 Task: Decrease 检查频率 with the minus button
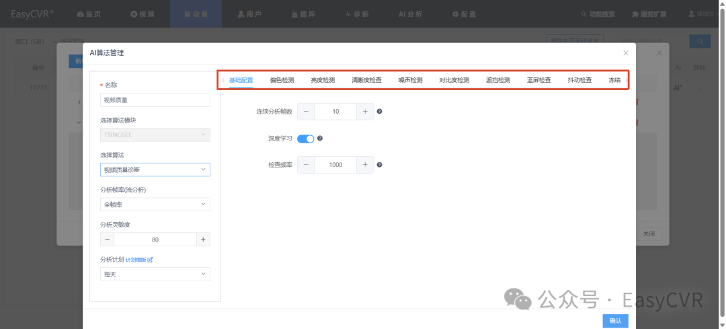(306, 164)
